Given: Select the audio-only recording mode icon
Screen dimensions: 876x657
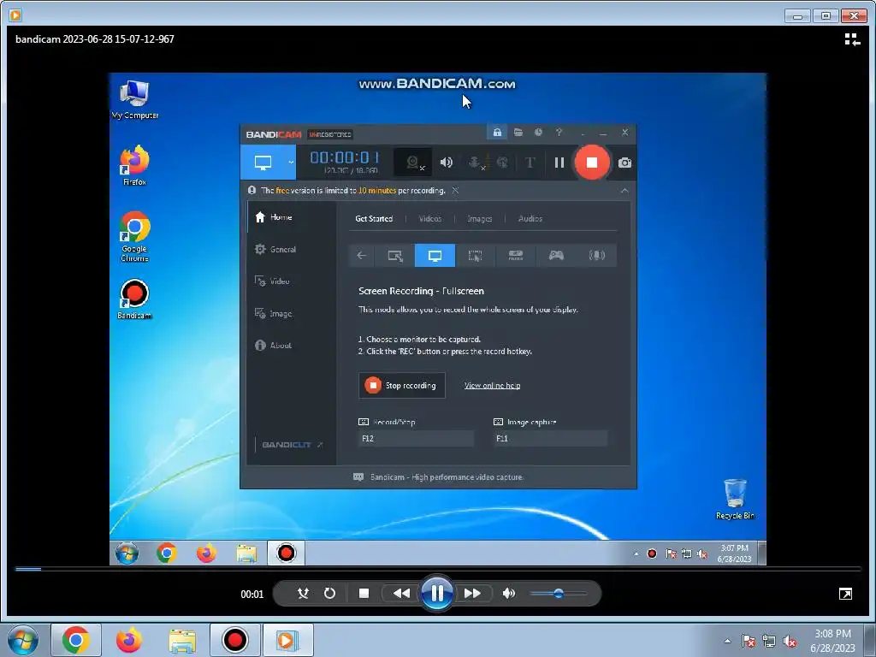Looking at the screenshot, I should point(596,255).
